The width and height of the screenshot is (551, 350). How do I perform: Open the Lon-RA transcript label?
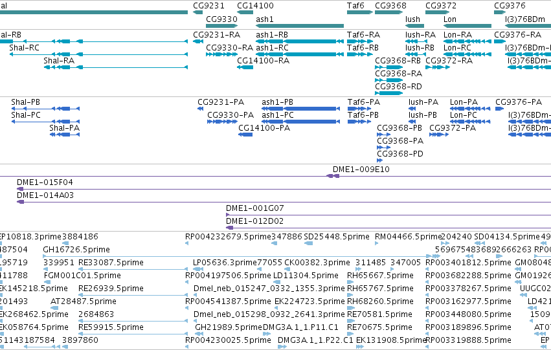[x=458, y=35]
